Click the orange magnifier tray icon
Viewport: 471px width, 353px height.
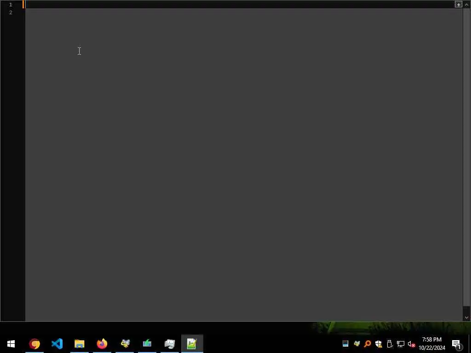[x=368, y=344]
